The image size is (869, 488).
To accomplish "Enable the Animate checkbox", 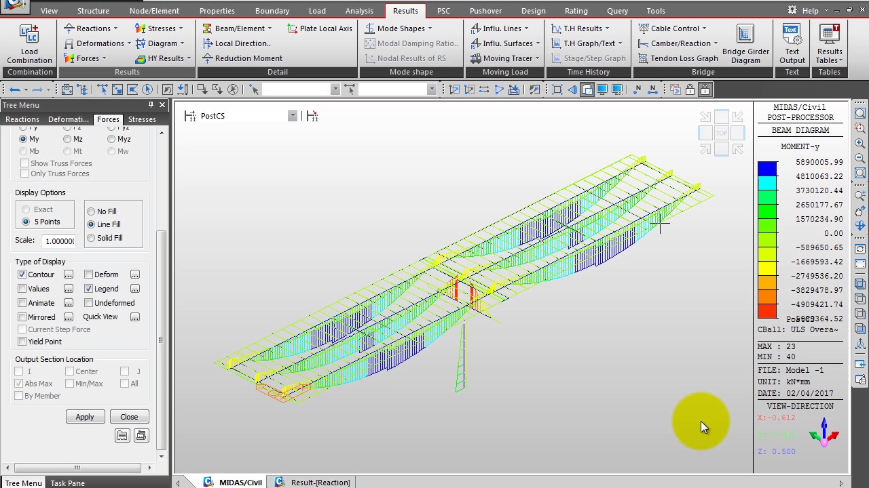I will point(22,303).
